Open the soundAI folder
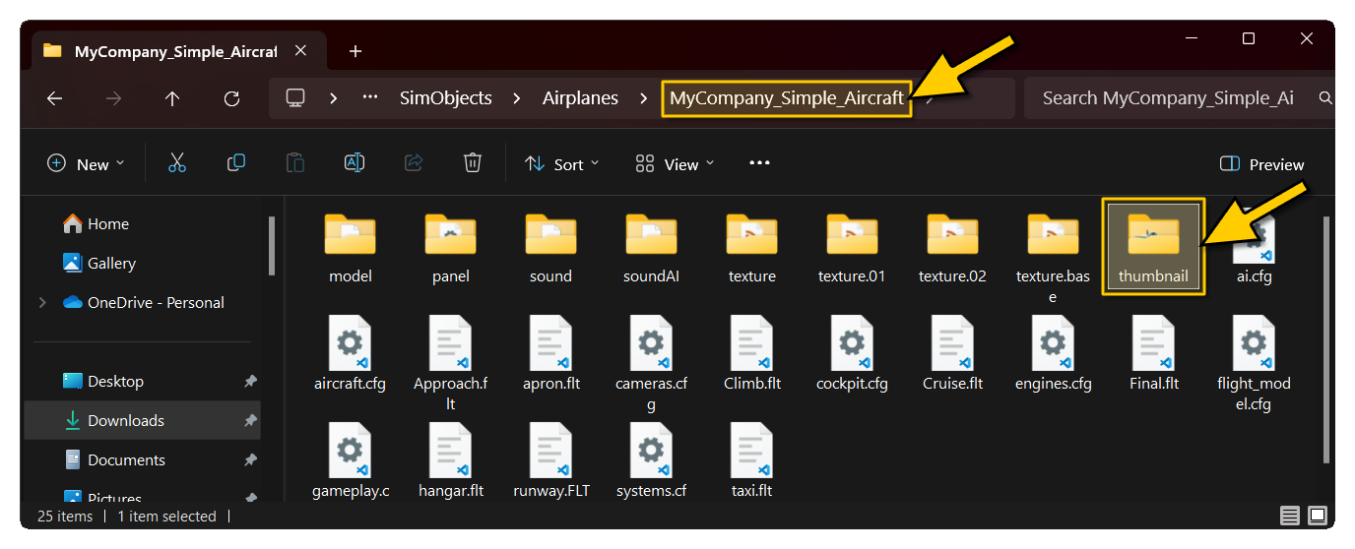Image resolution: width=1355 pixels, height=549 pixels. click(651, 250)
